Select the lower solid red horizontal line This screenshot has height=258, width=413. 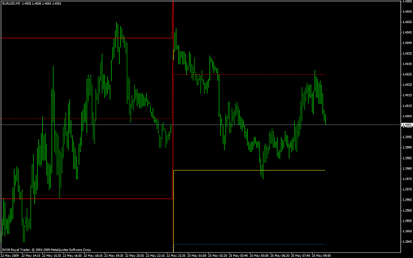87,198
